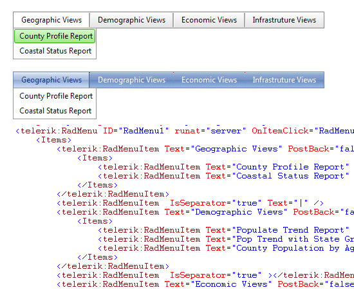Click the Text="Geographic Views" code attribute
This screenshot has height=290, width=354.
(223, 149)
